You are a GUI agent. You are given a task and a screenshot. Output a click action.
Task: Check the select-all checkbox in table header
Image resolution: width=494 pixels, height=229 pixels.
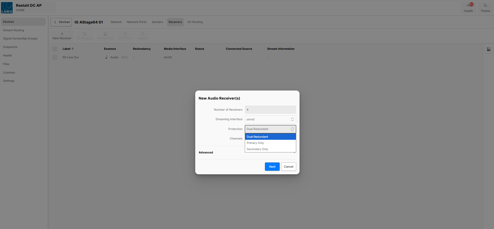tap(55, 49)
